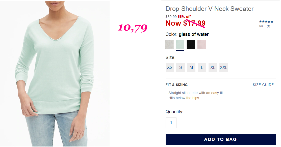
Task: Select the glass of water mint swatch
Action: [180, 44]
